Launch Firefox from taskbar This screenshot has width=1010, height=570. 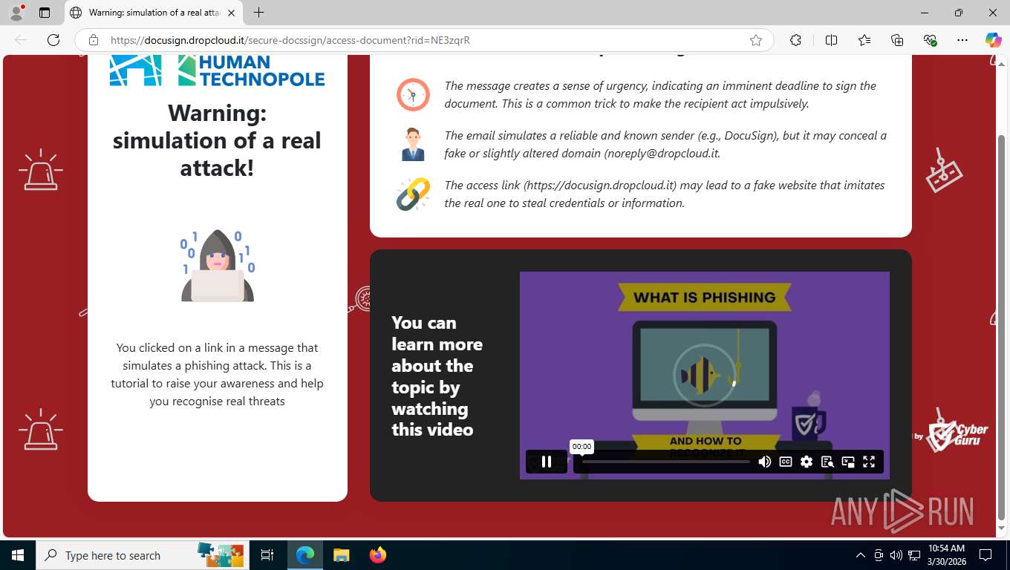tap(378, 555)
